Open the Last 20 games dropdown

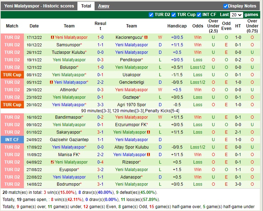click(237, 15)
